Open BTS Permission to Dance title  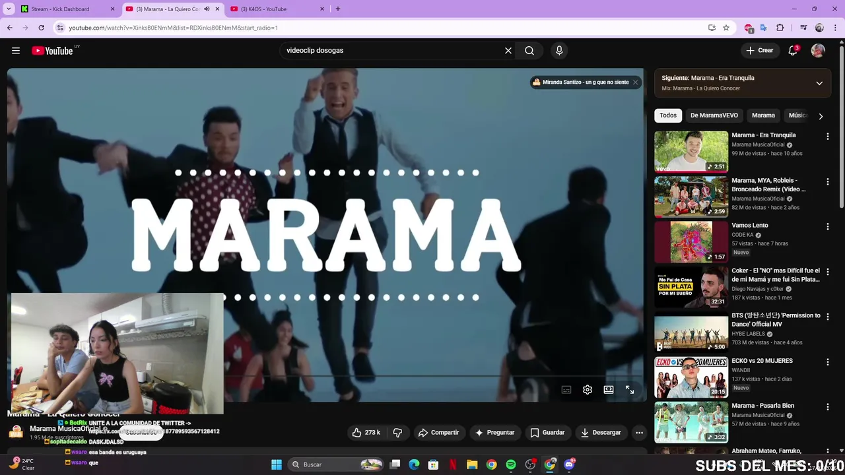(776, 320)
